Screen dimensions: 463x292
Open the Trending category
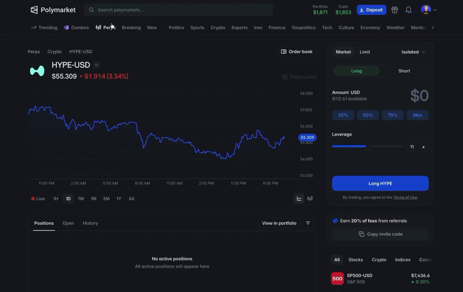coord(44,27)
